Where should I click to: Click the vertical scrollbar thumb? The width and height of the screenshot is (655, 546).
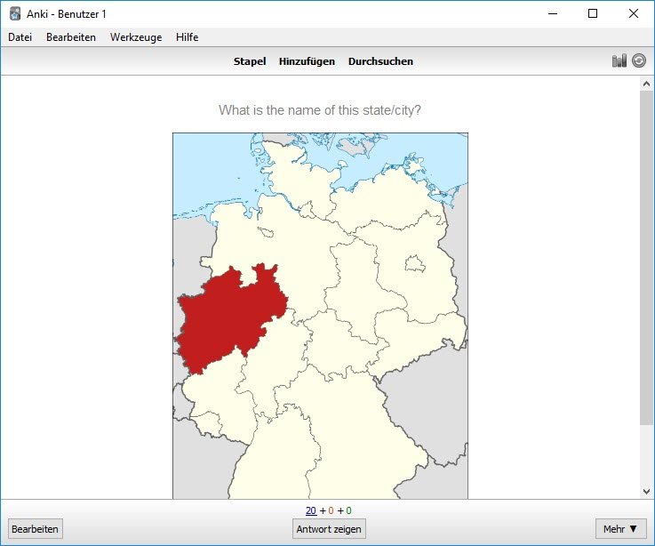click(x=646, y=258)
